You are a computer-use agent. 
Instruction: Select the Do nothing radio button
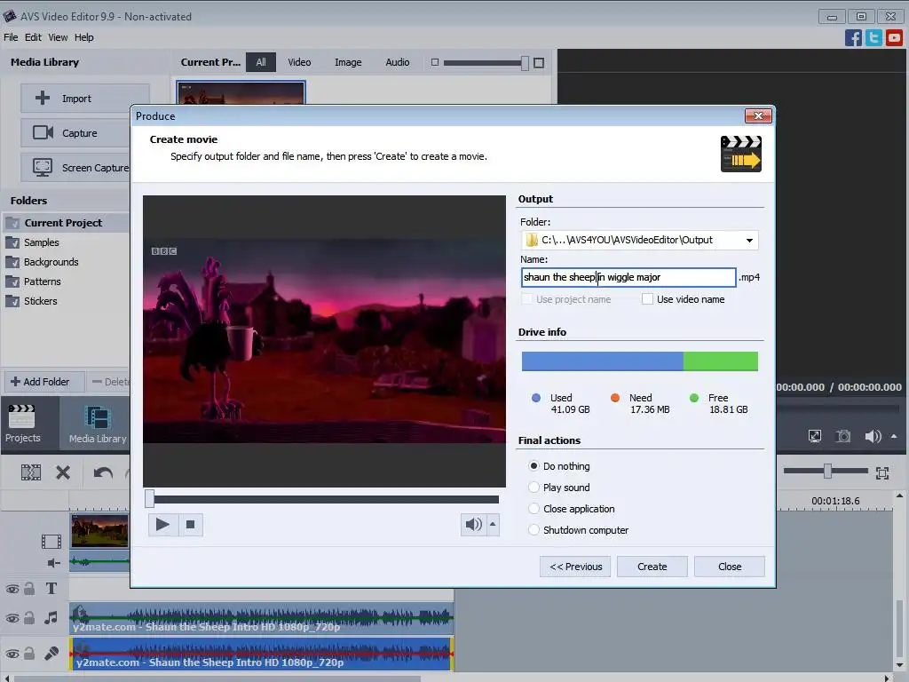coord(534,465)
